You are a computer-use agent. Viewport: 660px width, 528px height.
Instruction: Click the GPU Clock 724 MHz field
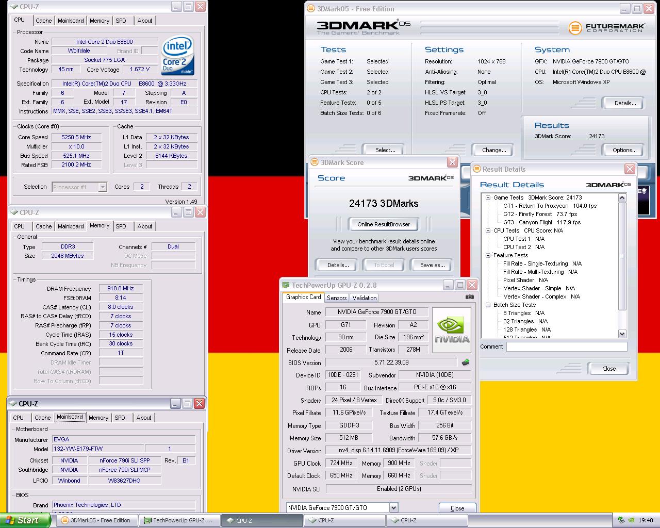point(341,463)
